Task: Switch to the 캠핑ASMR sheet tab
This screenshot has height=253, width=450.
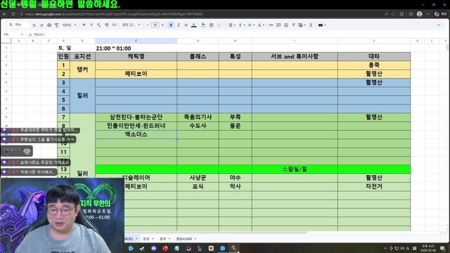Action: (x=186, y=239)
